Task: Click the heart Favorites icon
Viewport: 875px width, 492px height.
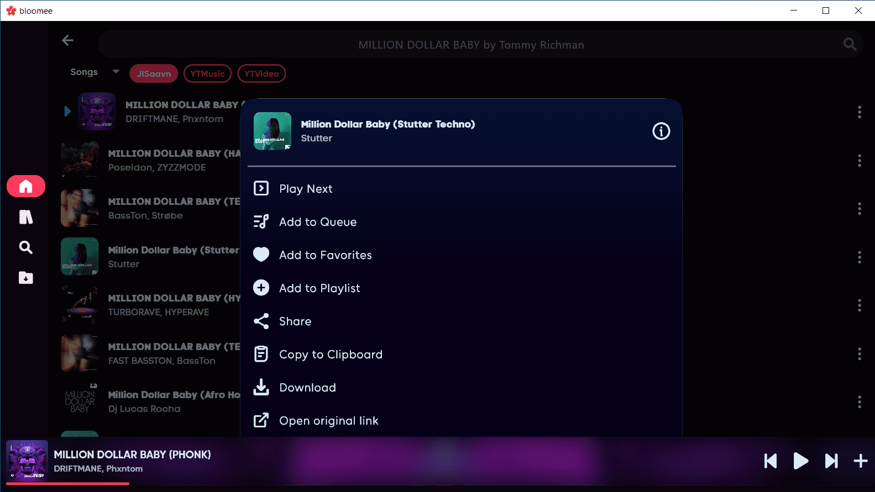Action: 261,255
